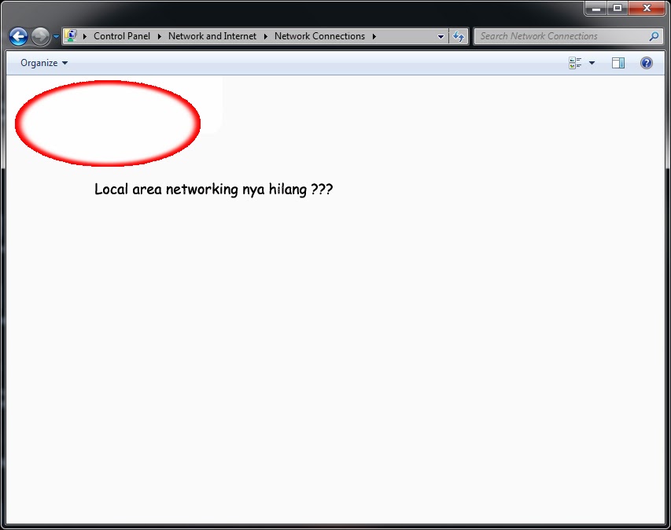Show the preview pane

[x=618, y=62]
